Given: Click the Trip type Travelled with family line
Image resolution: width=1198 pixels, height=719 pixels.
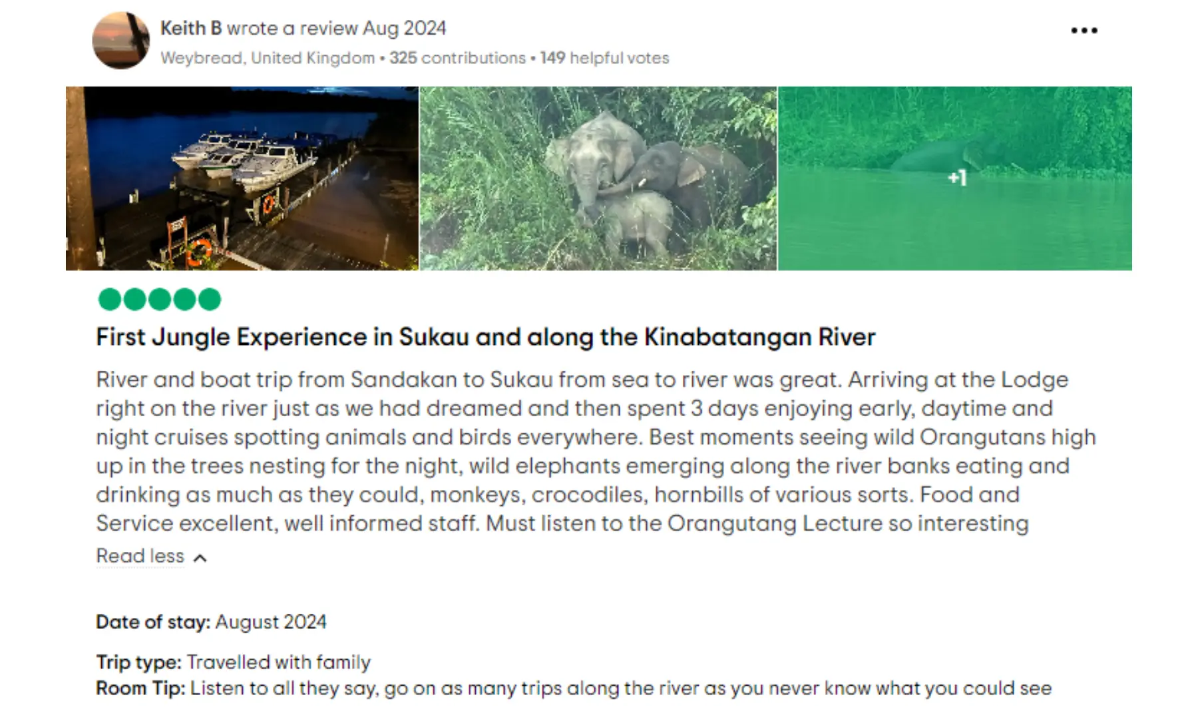Looking at the screenshot, I should point(233,662).
